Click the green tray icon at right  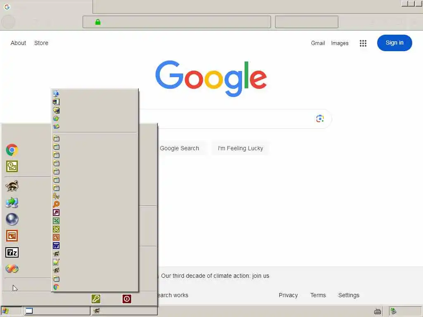pyautogui.click(x=394, y=311)
